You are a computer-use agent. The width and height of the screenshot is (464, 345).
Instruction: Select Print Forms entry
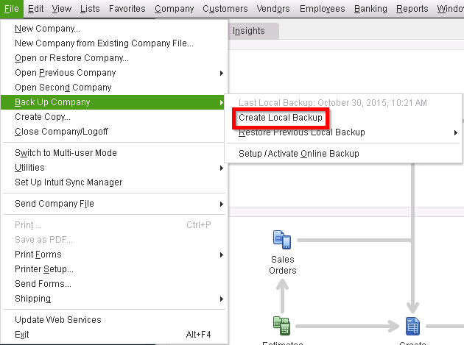pos(114,255)
